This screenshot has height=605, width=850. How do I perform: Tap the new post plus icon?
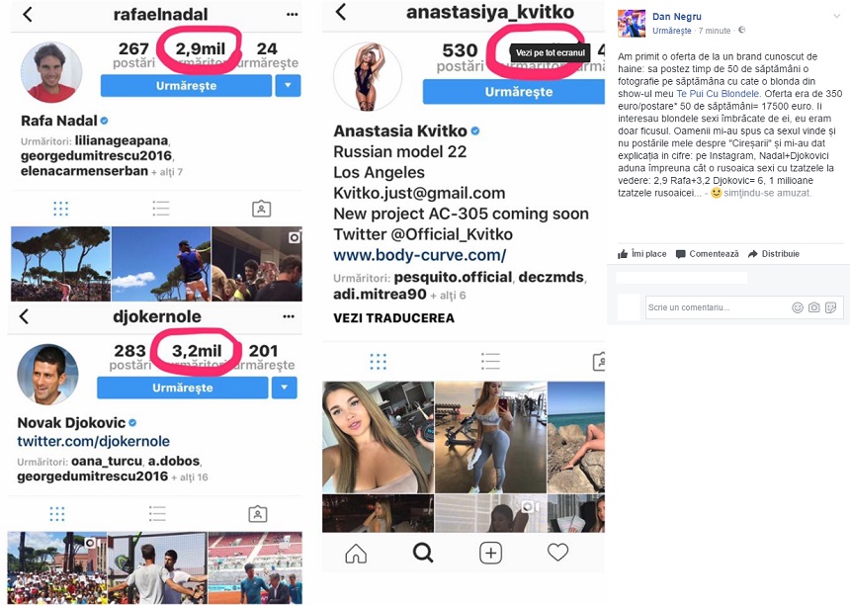(x=490, y=553)
